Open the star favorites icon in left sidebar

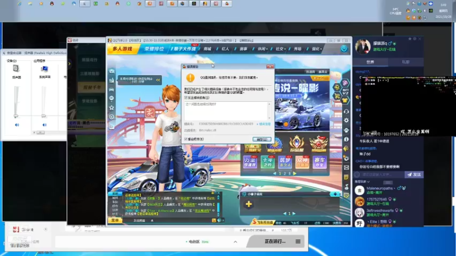pos(111,108)
